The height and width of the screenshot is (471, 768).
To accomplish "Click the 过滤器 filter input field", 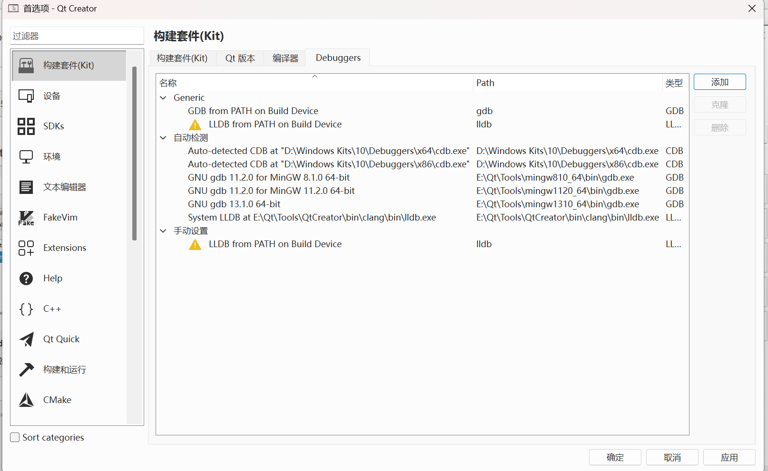I will click(x=77, y=36).
